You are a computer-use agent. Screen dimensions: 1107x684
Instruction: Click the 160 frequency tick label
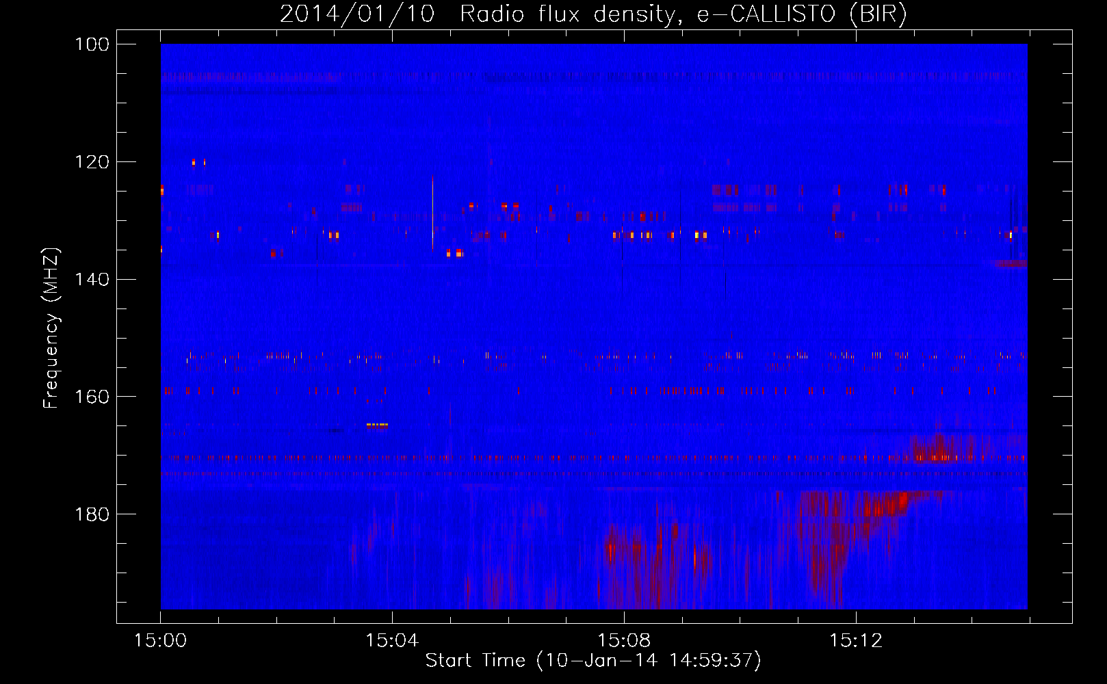point(92,397)
